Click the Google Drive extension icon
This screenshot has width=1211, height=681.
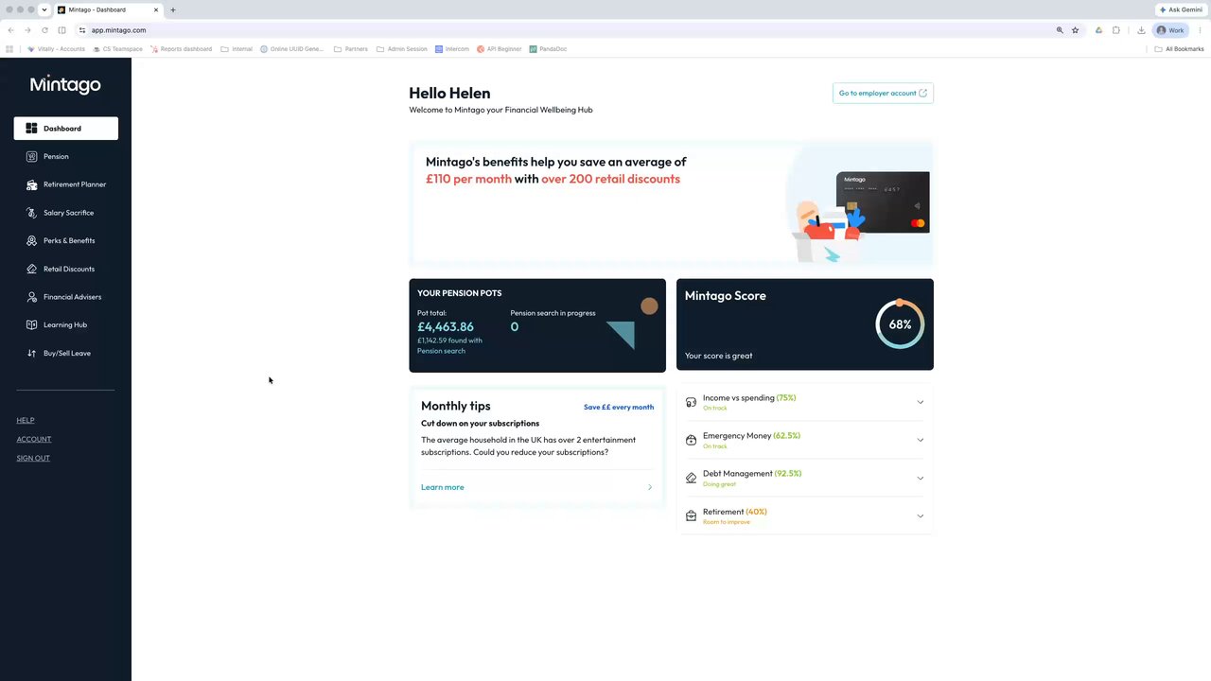1098,30
